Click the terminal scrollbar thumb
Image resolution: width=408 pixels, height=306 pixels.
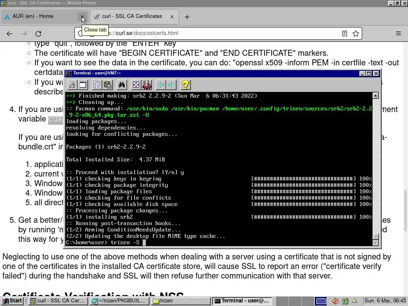[x=375, y=237]
